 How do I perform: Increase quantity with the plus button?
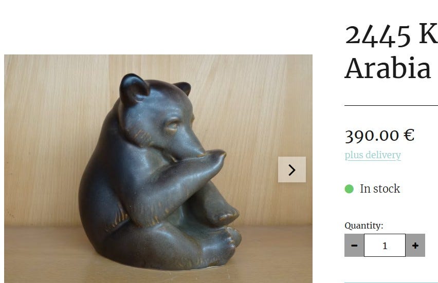(415, 246)
